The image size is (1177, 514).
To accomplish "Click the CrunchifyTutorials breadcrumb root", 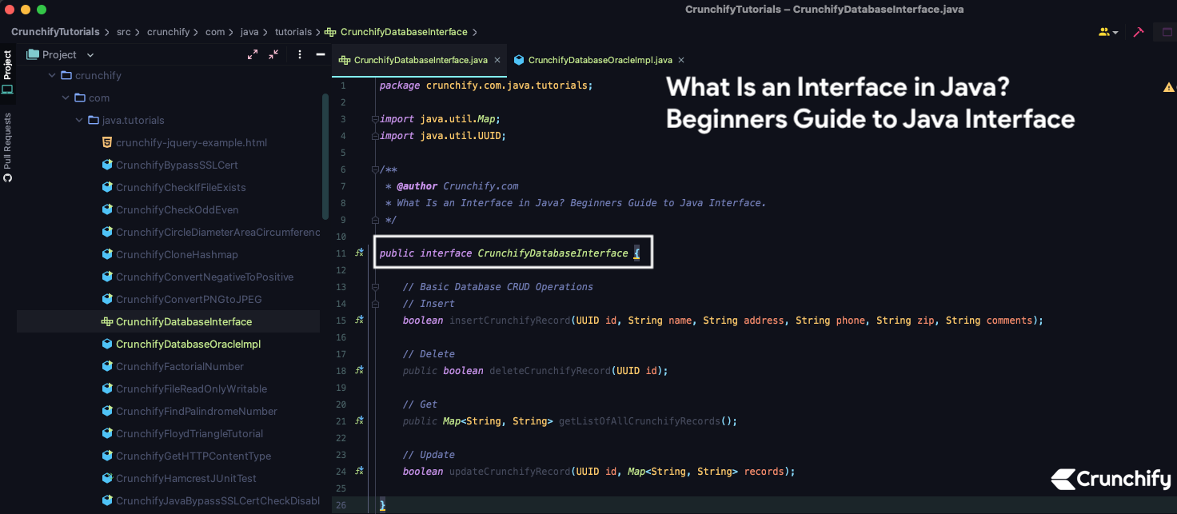I will [55, 32].
